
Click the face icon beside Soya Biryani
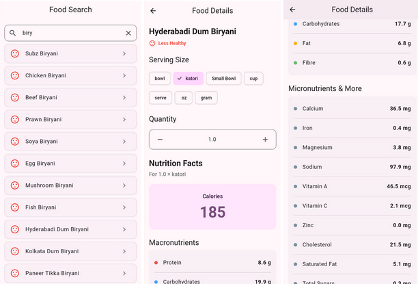click(x=15, y=141)
